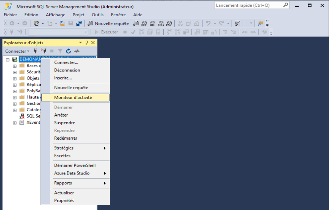Choose Suspendre in context menu
This screenshot has width=329, height=210.
click(75, 123)
